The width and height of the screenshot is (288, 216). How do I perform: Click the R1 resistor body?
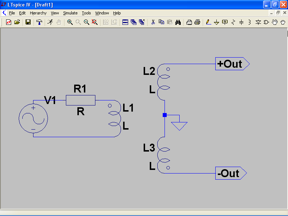81,100
